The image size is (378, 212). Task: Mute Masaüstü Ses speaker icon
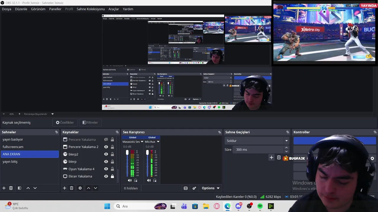pos(130,180)
